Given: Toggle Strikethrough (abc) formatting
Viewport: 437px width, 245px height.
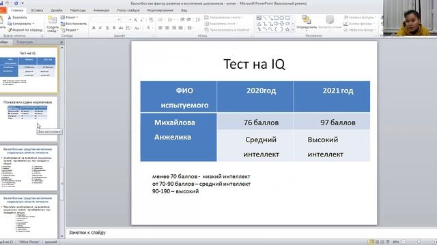Looking at the screenshot, I should click(121, 28).
